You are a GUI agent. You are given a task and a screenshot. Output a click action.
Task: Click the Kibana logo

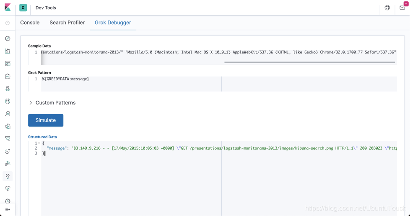tap(8, 8)
